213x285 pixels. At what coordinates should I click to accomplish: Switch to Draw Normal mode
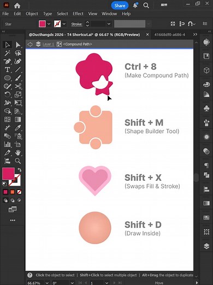(5, 201)
